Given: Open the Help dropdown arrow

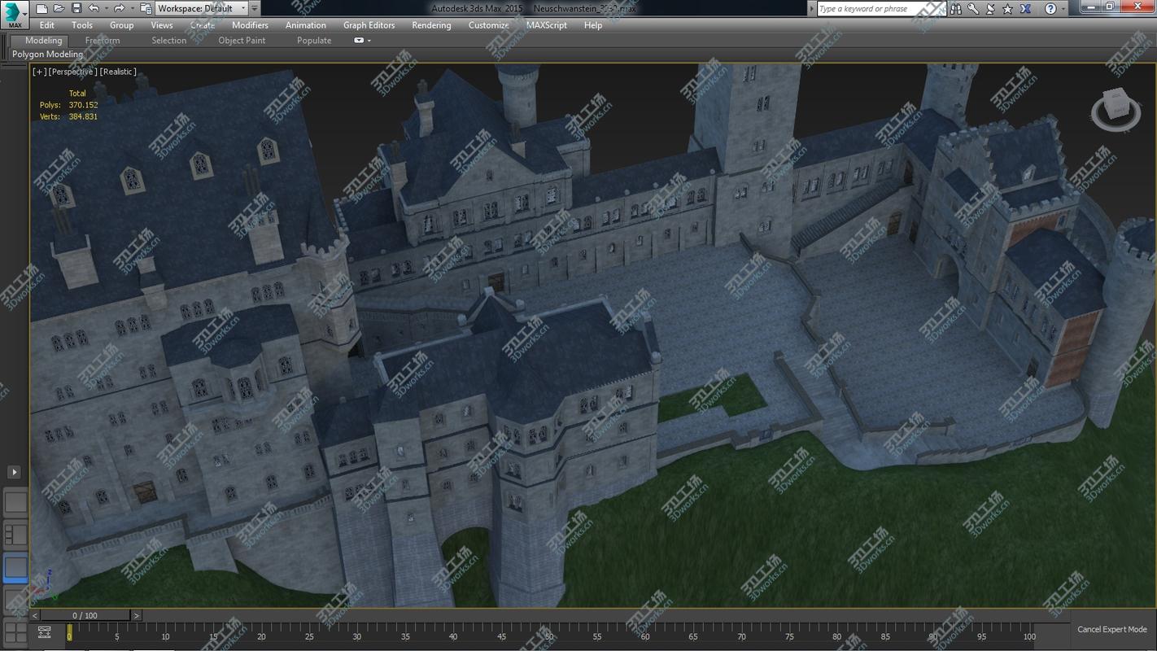Looking at the screenshot, I should point(1064,9).
